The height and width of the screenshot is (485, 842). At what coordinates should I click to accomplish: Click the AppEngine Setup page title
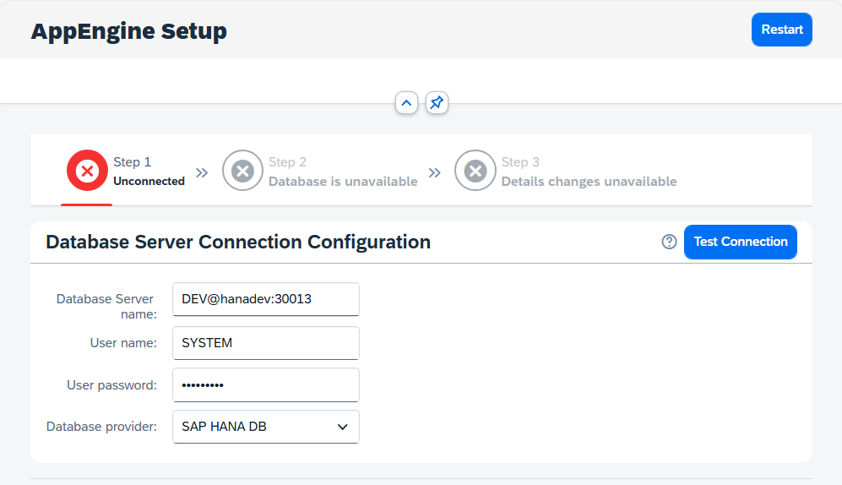[129, 31]
